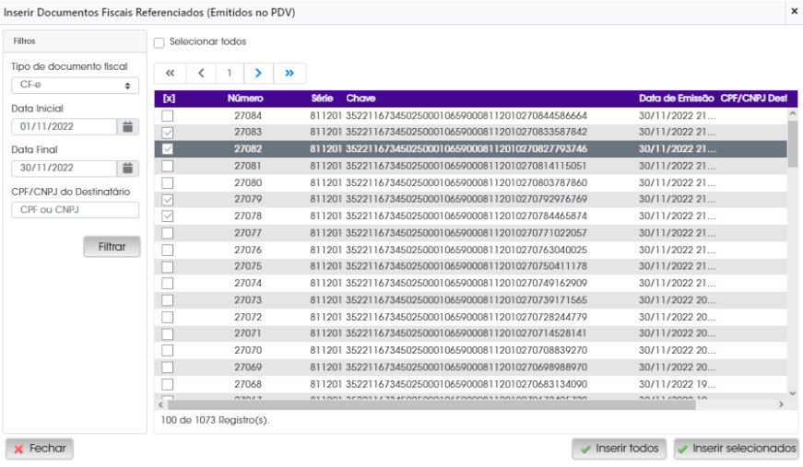Jump to the last page arrow
The height and width of the screenshot is (467, 803).
click(x=289, y=73)
